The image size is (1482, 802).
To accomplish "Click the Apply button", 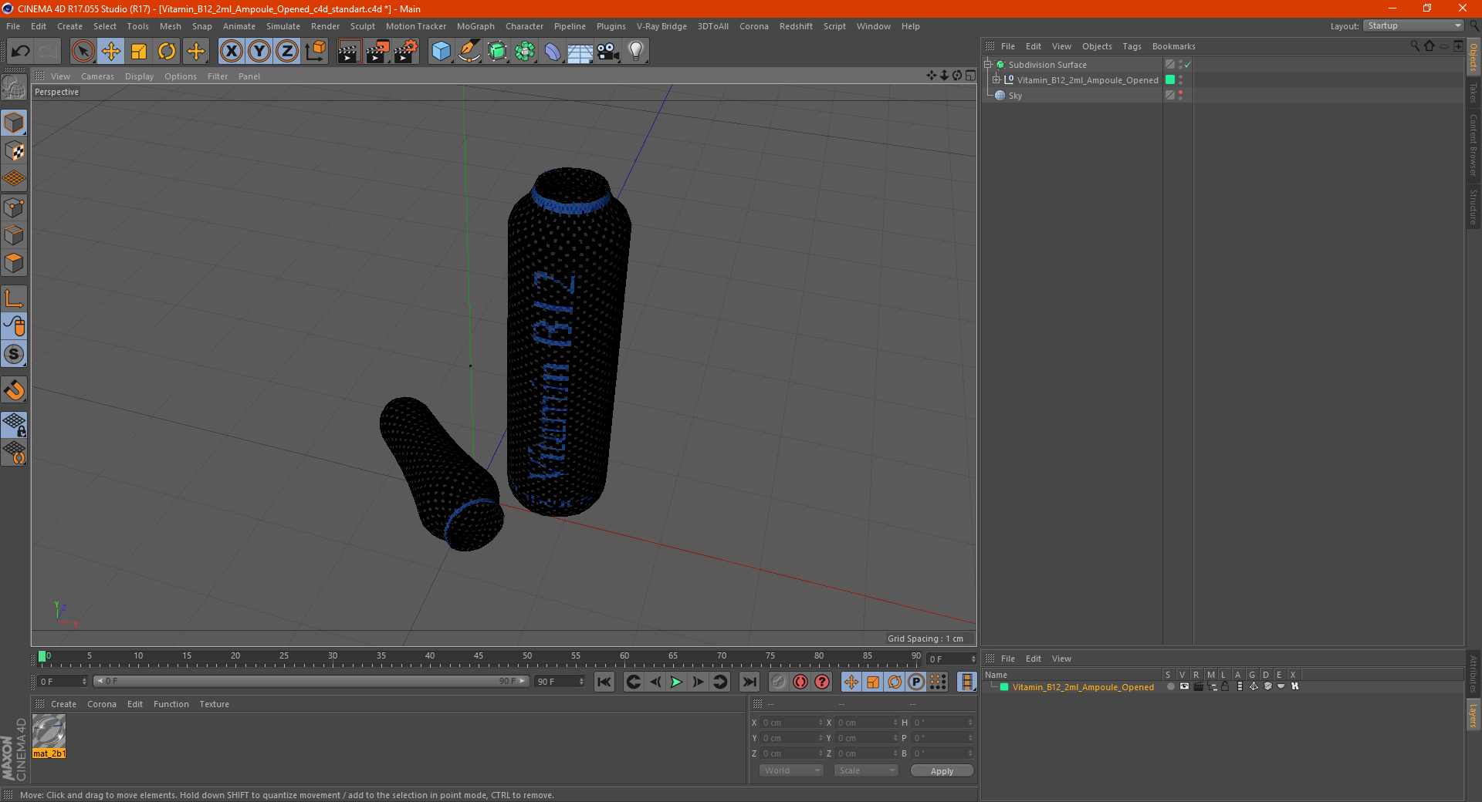I will (942, 771).
